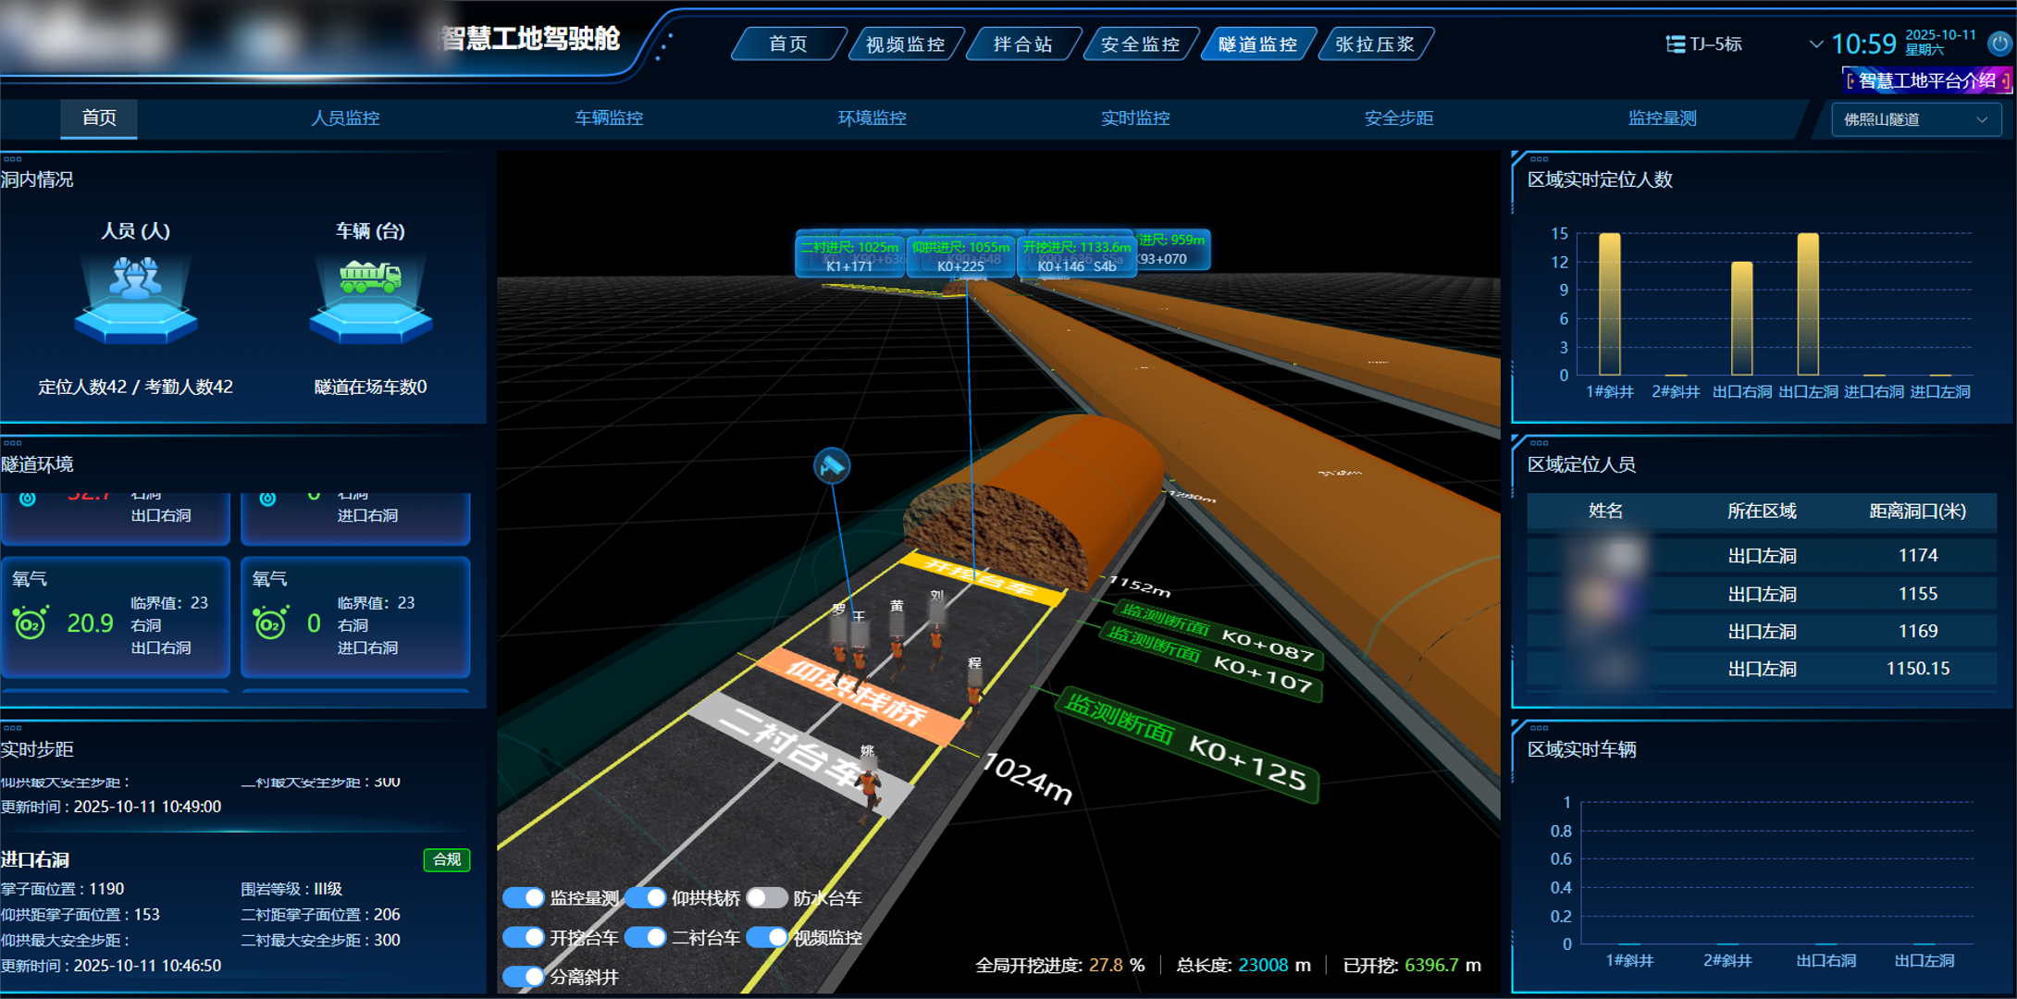Open the 智慧工地平台介绍 link
Screen dimensions: 2017x999
tap(1926, 81)
